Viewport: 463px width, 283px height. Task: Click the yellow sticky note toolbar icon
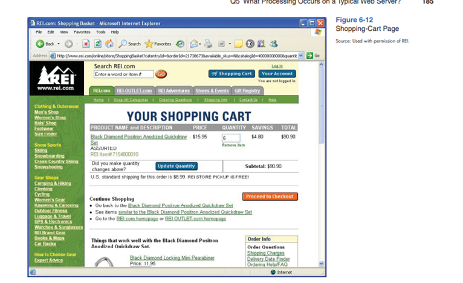tap(238, 44)
